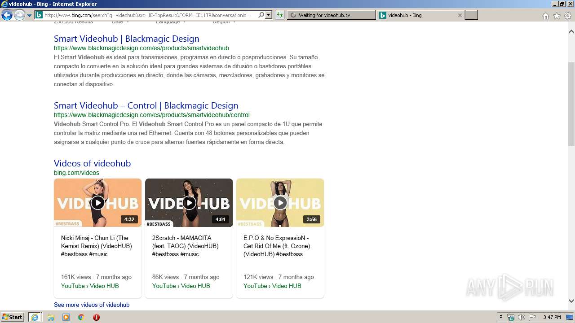Switch to the 'Waiting for videohub.tv' tab
This screenshot has width=575, height=323.
pyautogui.click(x=331, y=15)
